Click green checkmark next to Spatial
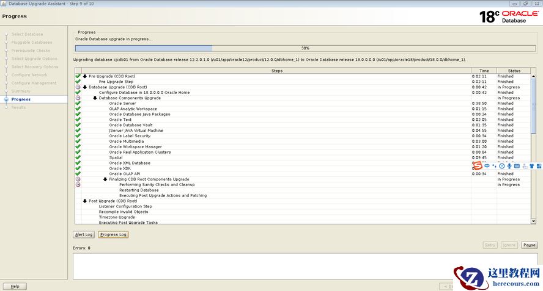The height and width of the screenshot is (291, 543). (78, 157)
